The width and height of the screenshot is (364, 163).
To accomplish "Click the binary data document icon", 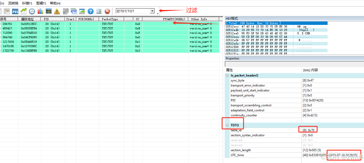I will 65,11.
